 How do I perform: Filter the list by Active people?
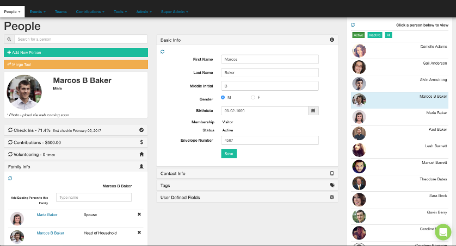click(x=358, y=35)
